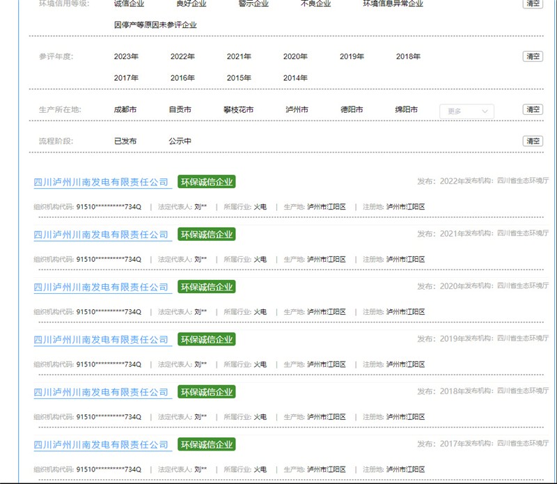Filter by 因停产等原因未参评企业 credit level
This screenshot has height=484, width=557.
point(155,25)
